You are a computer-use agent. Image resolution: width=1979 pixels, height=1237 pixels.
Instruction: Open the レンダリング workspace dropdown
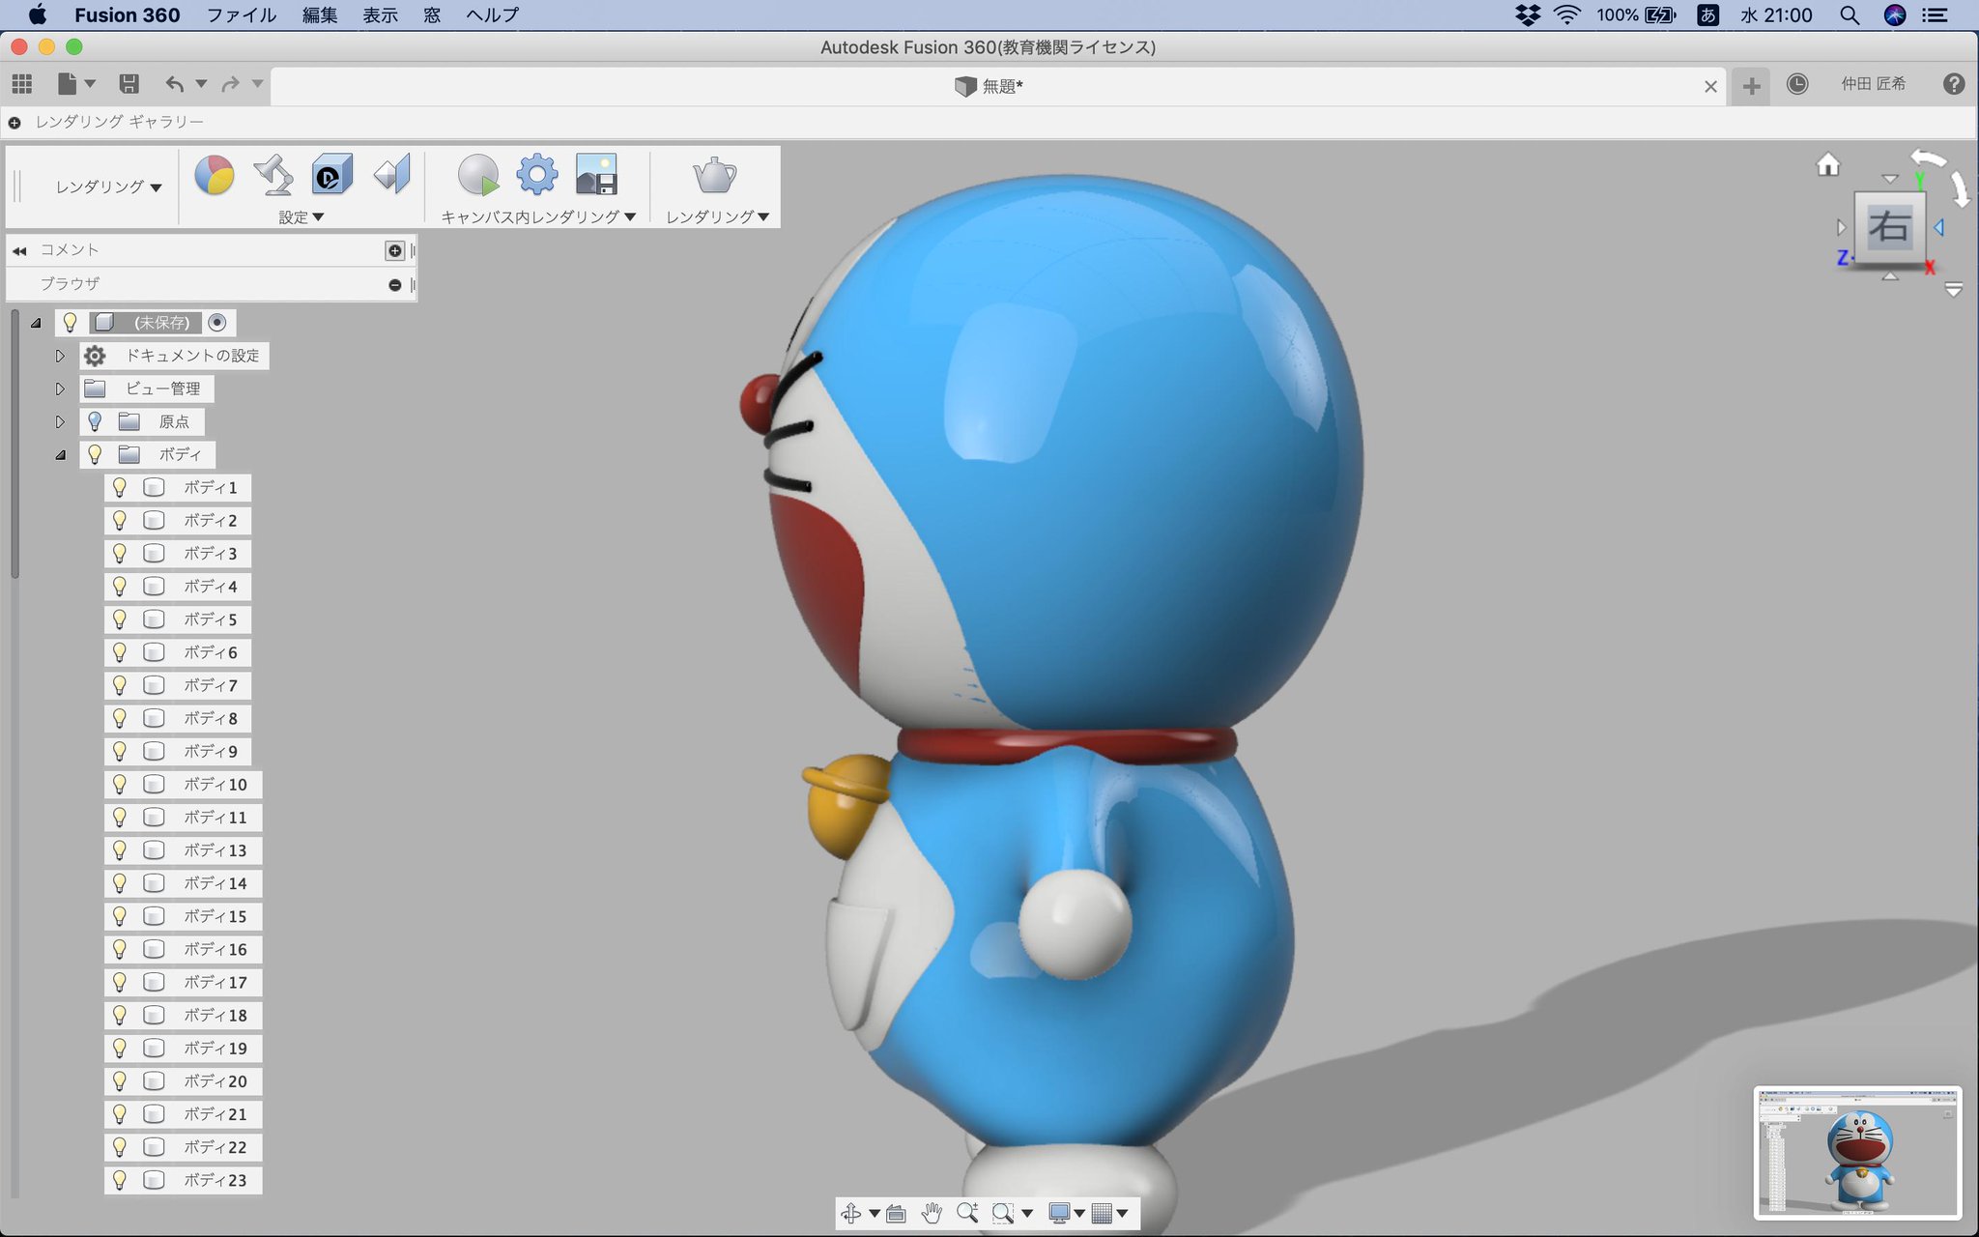108,187
